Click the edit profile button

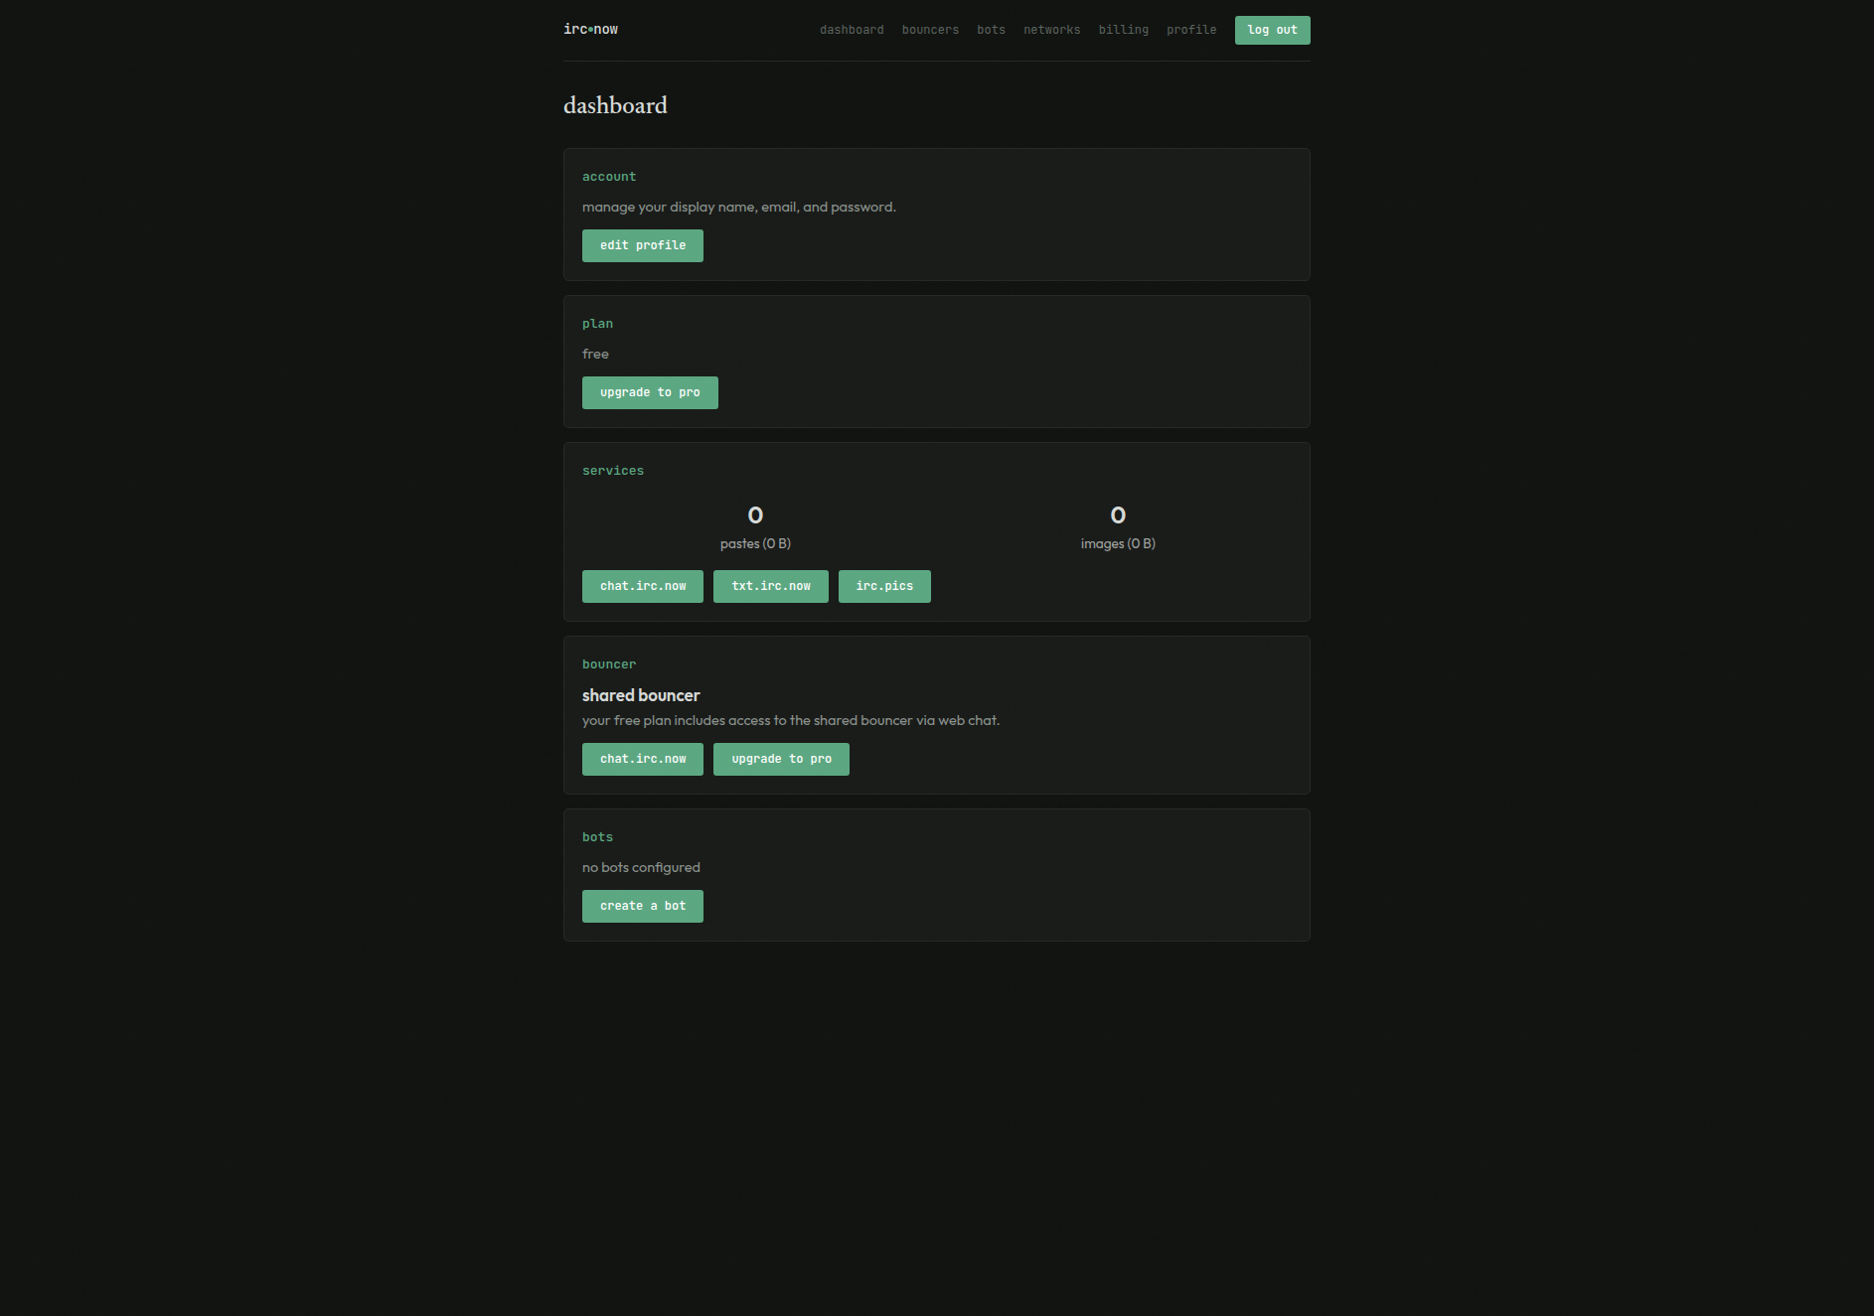pos(642,245)
